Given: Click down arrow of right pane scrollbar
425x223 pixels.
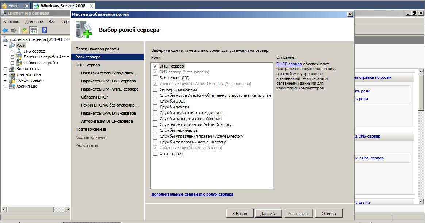Looking at the screenshot, I should click(421, 201).
